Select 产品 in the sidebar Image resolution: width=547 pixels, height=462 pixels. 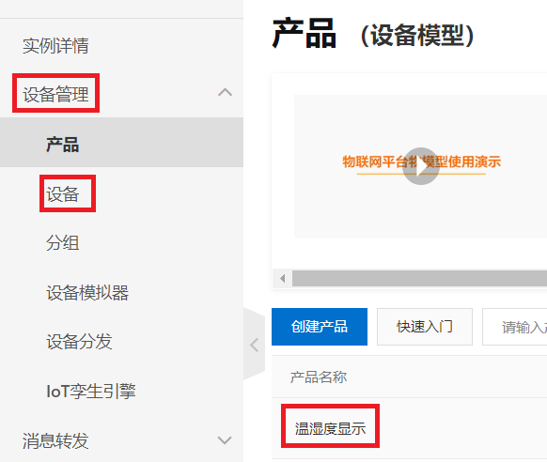point(63,145)
